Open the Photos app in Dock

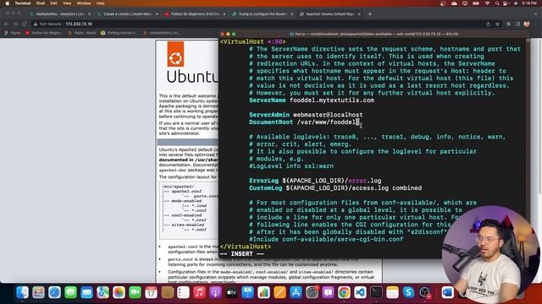[x=119, y=293]
